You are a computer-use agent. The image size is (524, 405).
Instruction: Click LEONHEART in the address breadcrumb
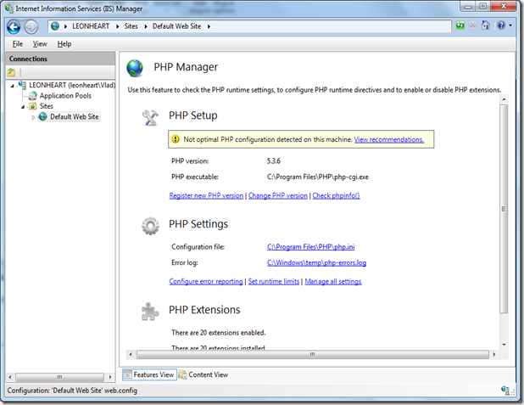coord(91,26)
